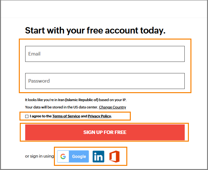
Task: Click the Email input field
Action: (105, 54)
